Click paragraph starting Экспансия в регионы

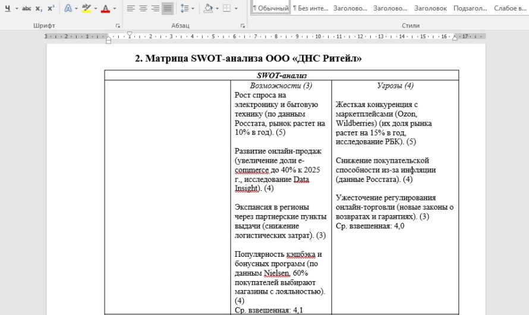(281, 221)
